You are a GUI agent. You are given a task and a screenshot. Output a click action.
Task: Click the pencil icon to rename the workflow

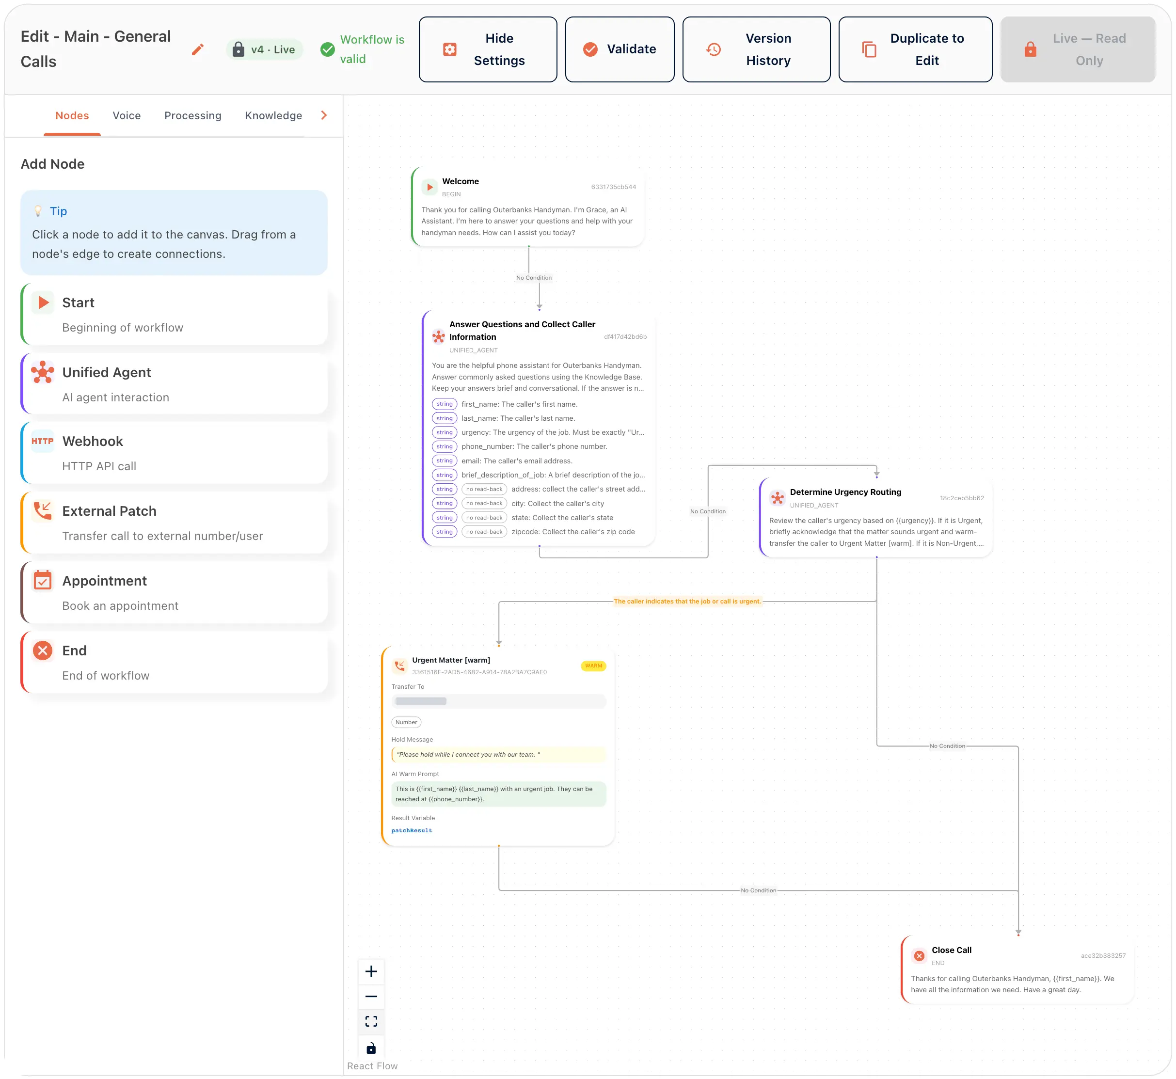[197, 49]
